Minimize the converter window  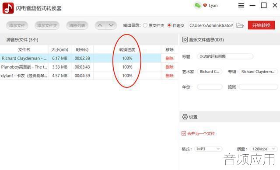click(x=252, y=5)
